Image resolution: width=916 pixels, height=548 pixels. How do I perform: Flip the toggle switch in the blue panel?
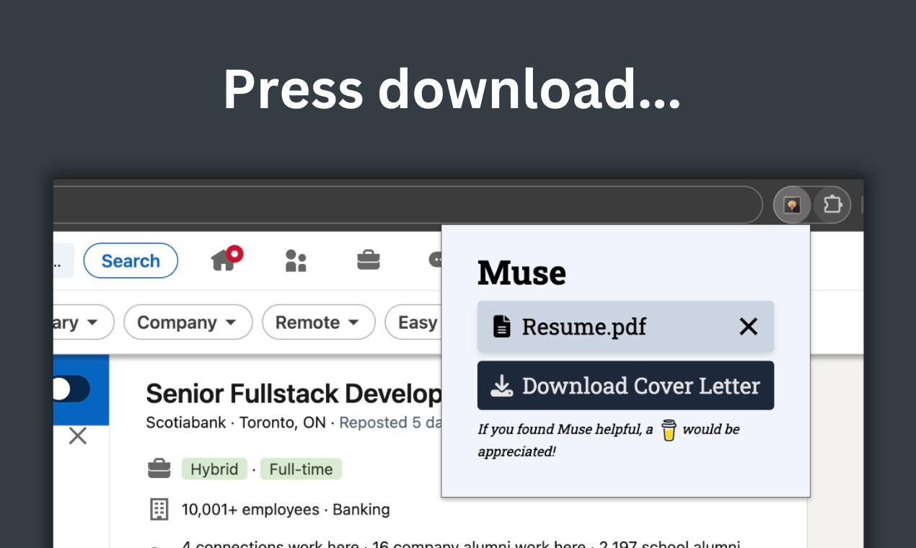coord(71,389)
